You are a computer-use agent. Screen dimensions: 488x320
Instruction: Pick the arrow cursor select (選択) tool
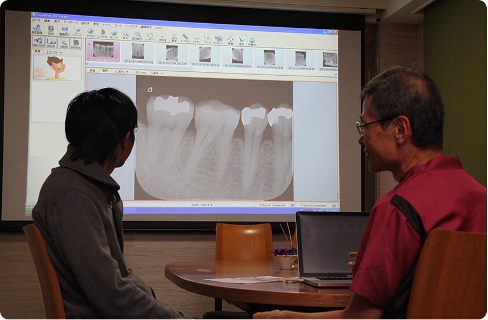[241, 41]
